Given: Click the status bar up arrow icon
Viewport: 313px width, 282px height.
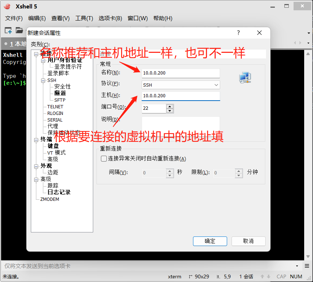Looking at the screenshot, I should [x=262, y=276].
